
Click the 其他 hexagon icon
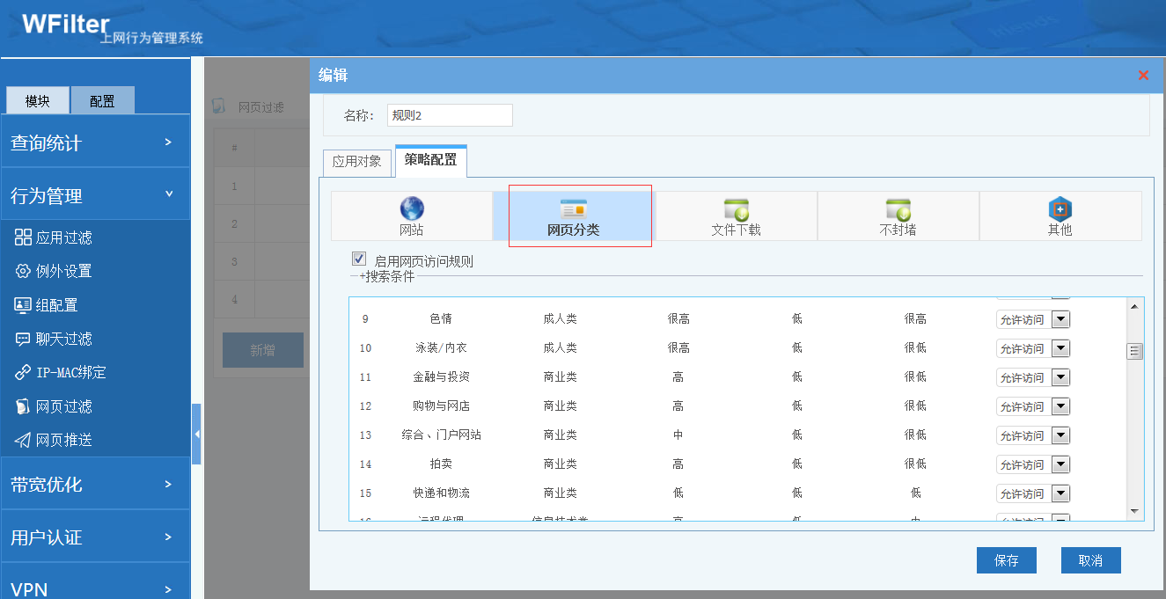[x=1060, y=210]
